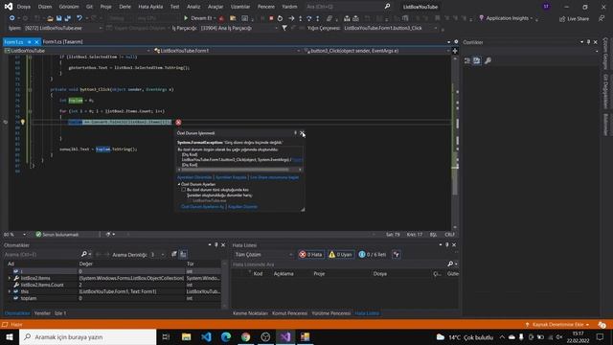Viewport: 613px width, 345px height.
Task: Close the exception helper popup
Action: point(303,133)
